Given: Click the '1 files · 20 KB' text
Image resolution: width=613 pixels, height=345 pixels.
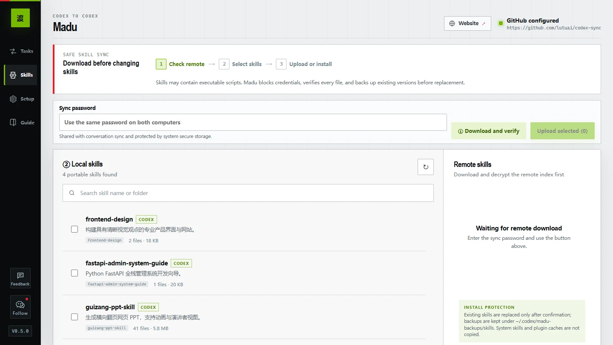Looking at the screenshot, I should click(168, 285).
